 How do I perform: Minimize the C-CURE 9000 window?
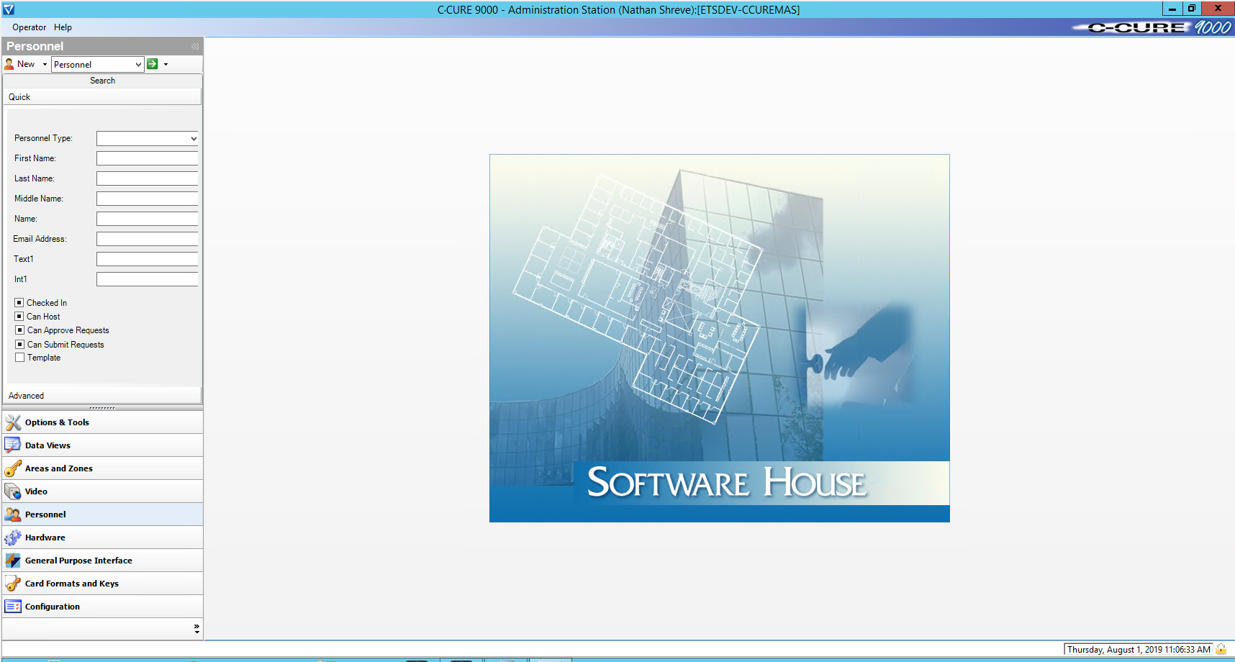click(x=1172, y=9)
